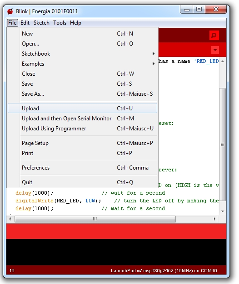Viewport: 239px width, 284px height.
Task: Open the tab options dropdown arrow
Action: tap(215, 50)
